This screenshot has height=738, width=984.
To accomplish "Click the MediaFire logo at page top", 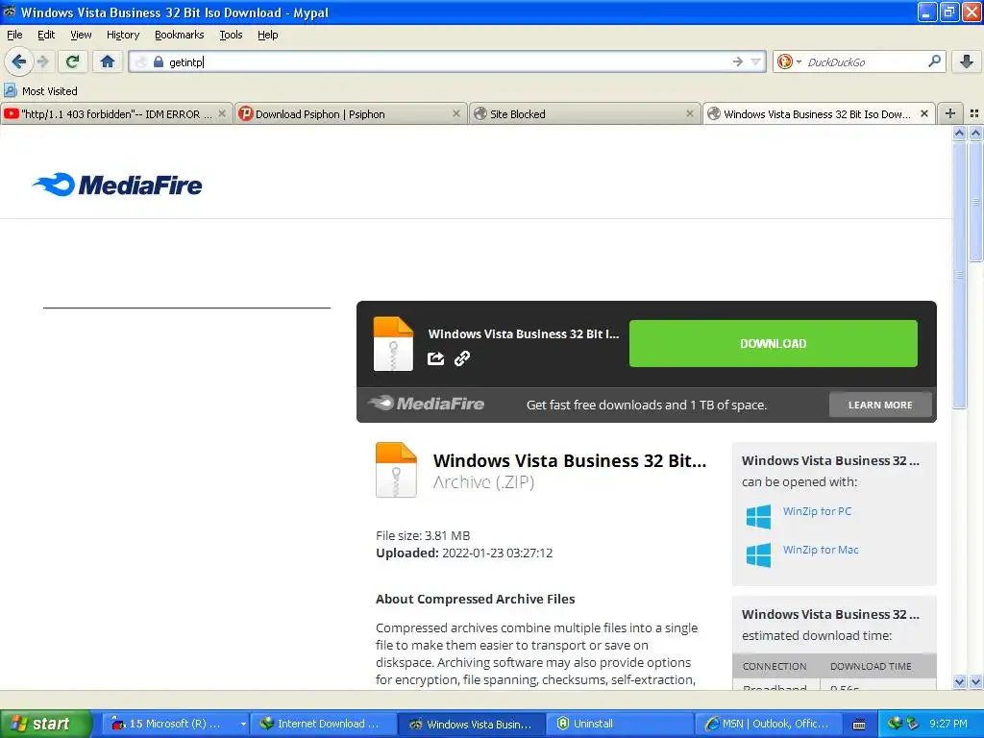I will point(117,184).
